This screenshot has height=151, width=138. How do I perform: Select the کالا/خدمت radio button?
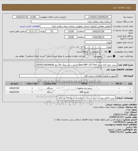point(88,52)
